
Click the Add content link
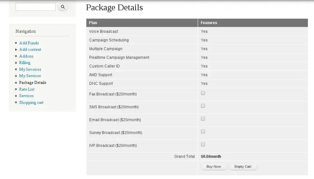[x=30, y=49]
